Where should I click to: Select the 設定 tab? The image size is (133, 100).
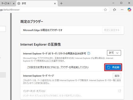click(x=37, y=3)
